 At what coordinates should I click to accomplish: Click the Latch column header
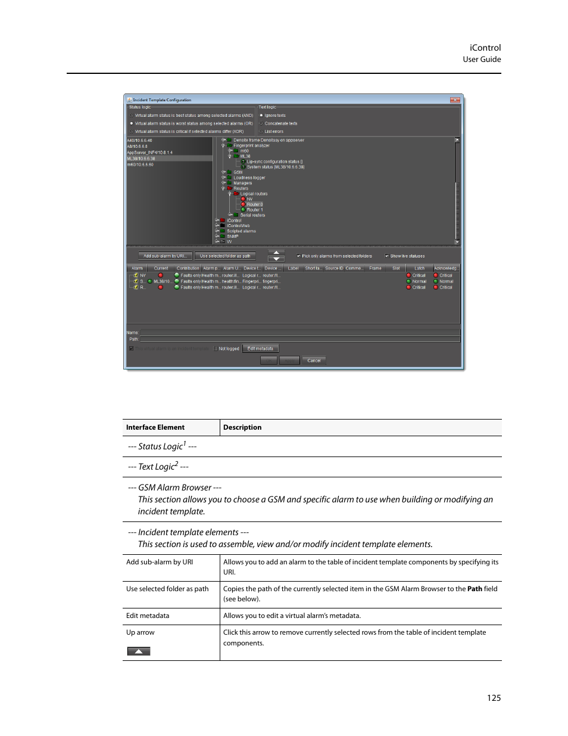(420, 268)
